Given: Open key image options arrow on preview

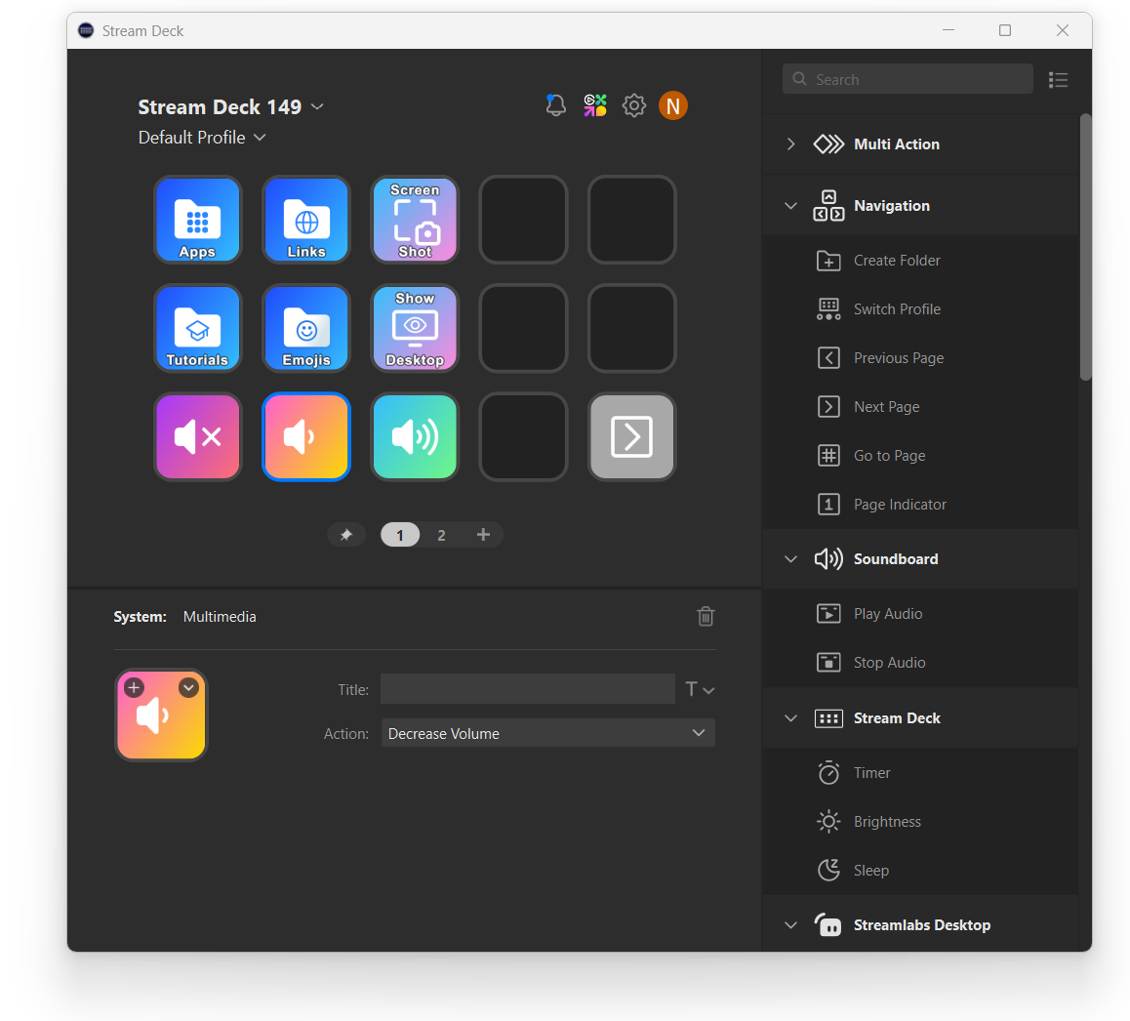Looking at the screenshot, I should [x=188, y=688].
